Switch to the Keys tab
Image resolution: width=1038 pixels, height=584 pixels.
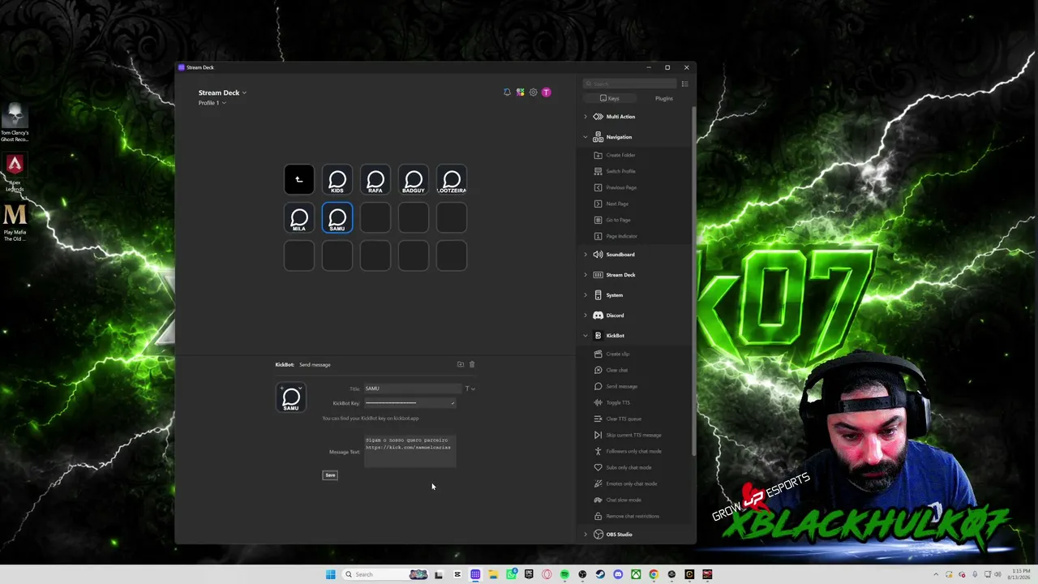tap(609, 98)
